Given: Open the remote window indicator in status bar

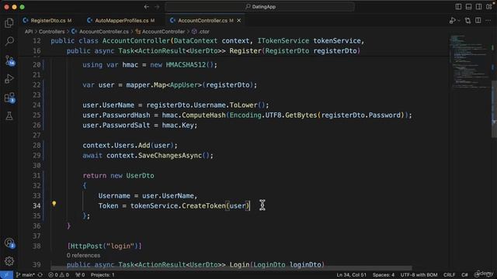Looking at the screenshot, I should (6, 275).
